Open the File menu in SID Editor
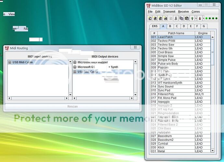Image resolution: width=224 pixels, height=162 pixels. click(x=150, y=12)
